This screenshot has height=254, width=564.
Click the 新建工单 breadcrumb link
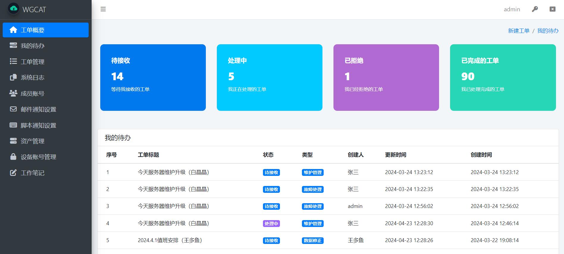click(519, 31)
